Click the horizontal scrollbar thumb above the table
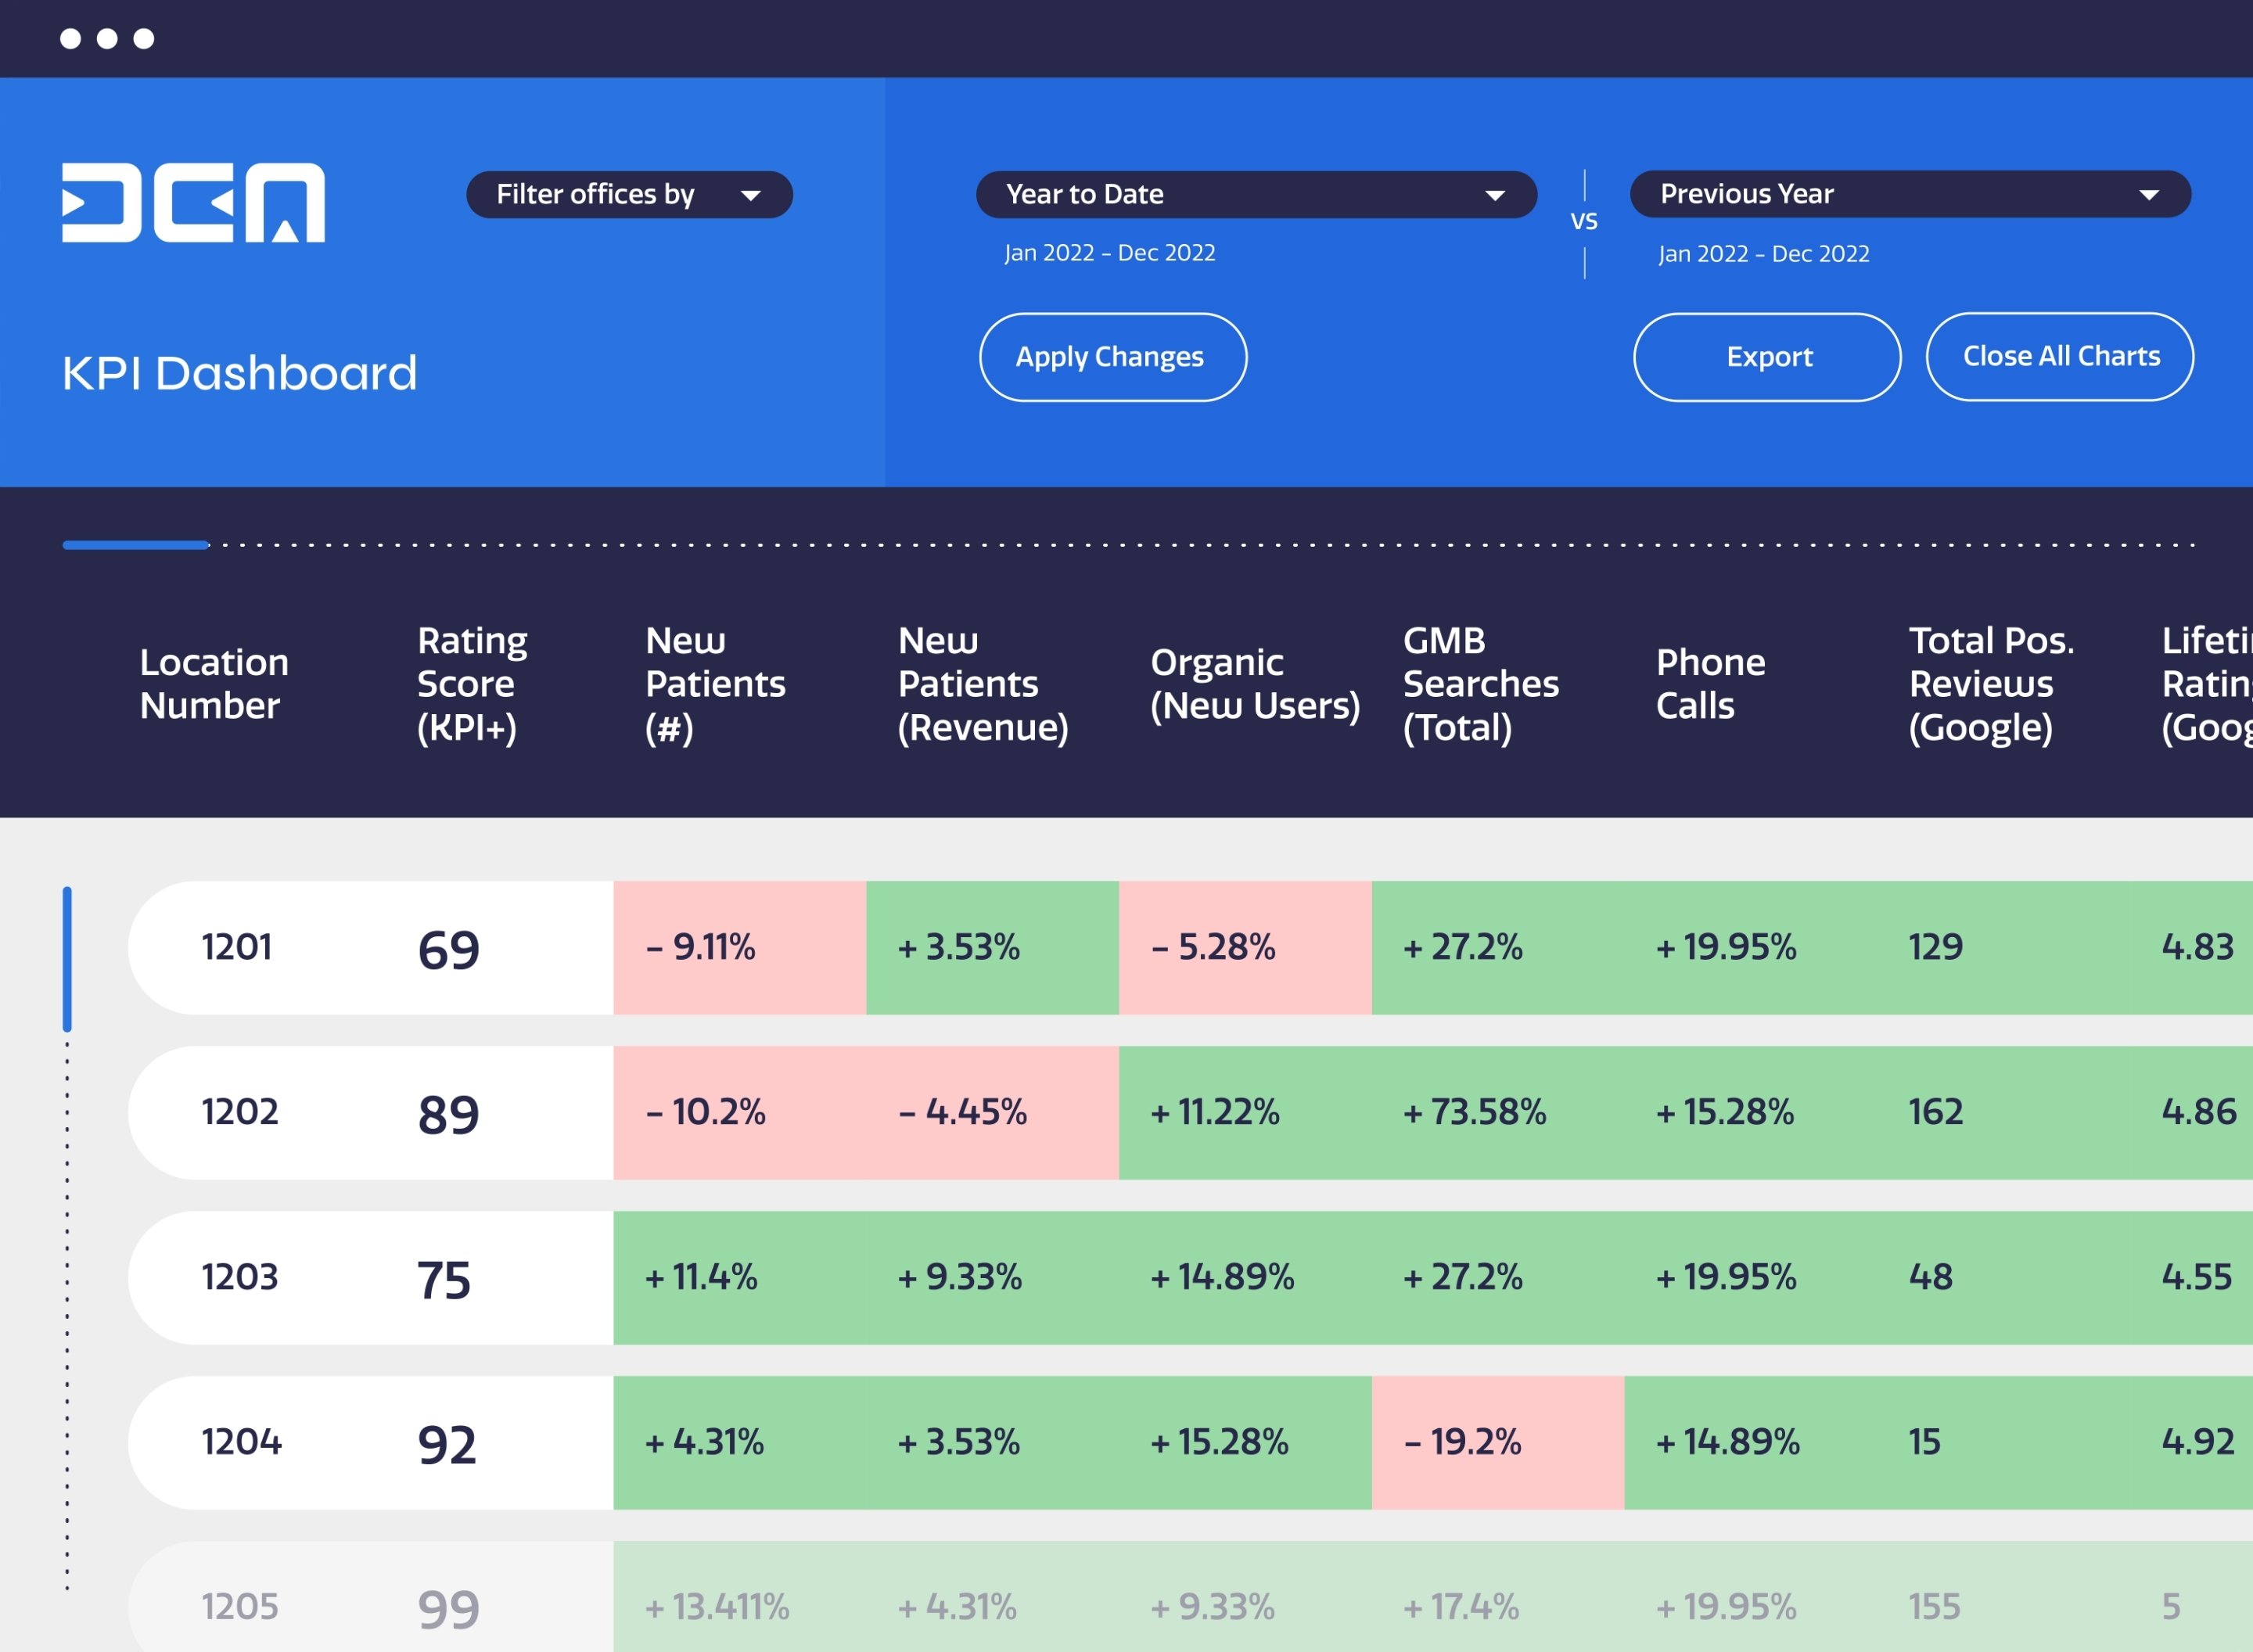The width and height of the screenshot is (2253, 1652). tap(135, 545)
